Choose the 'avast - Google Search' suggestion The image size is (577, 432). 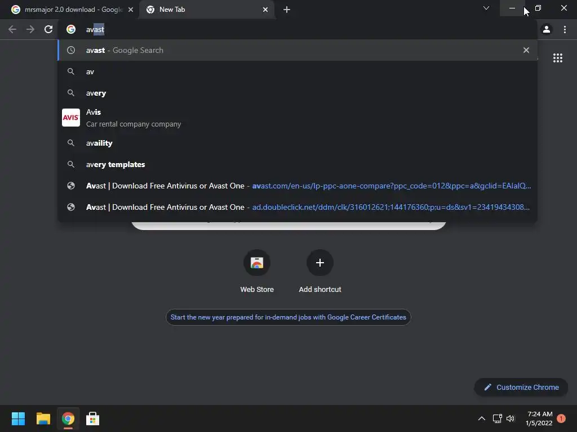click(298, 50)
